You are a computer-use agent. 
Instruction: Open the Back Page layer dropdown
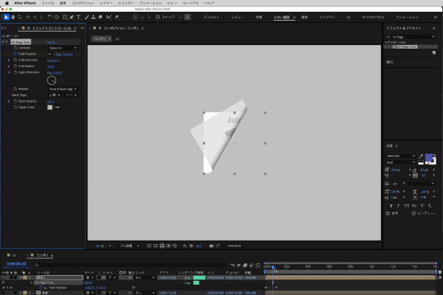click(x=55, y=95)
